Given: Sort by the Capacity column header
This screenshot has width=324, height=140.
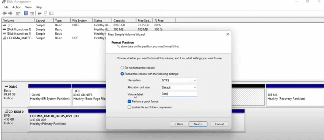Looking at the screenshot, I should 124,21.
